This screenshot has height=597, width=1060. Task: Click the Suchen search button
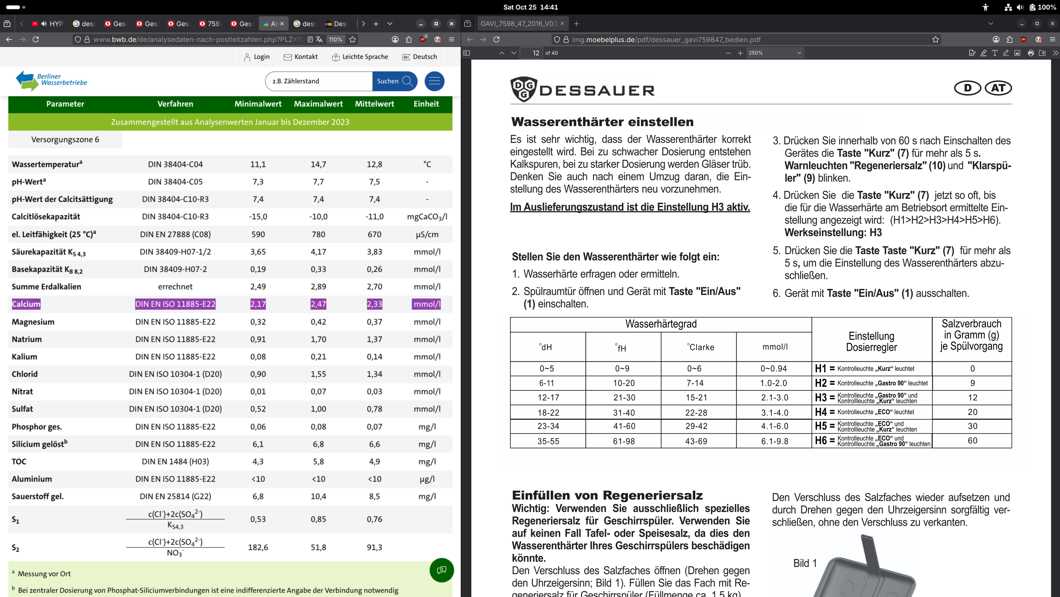tap(394, 81)
